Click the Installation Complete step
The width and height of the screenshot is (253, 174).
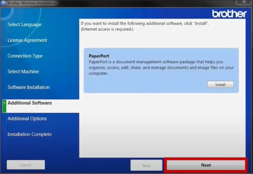(x=29, y=134)
